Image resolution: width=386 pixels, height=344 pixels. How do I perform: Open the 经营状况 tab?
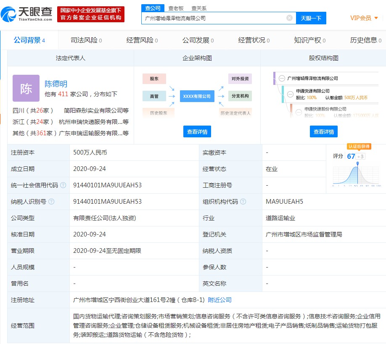point(254,40)
